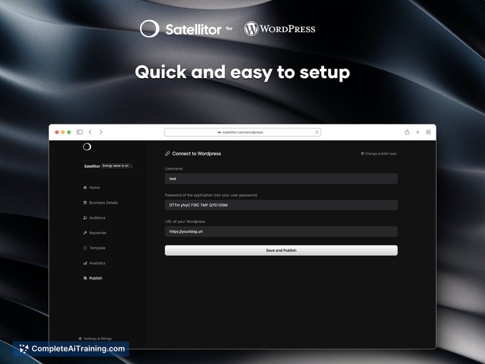Click the Analytics bar chart icon
This screenshot has height=364, width=485.
click(85, 263)
